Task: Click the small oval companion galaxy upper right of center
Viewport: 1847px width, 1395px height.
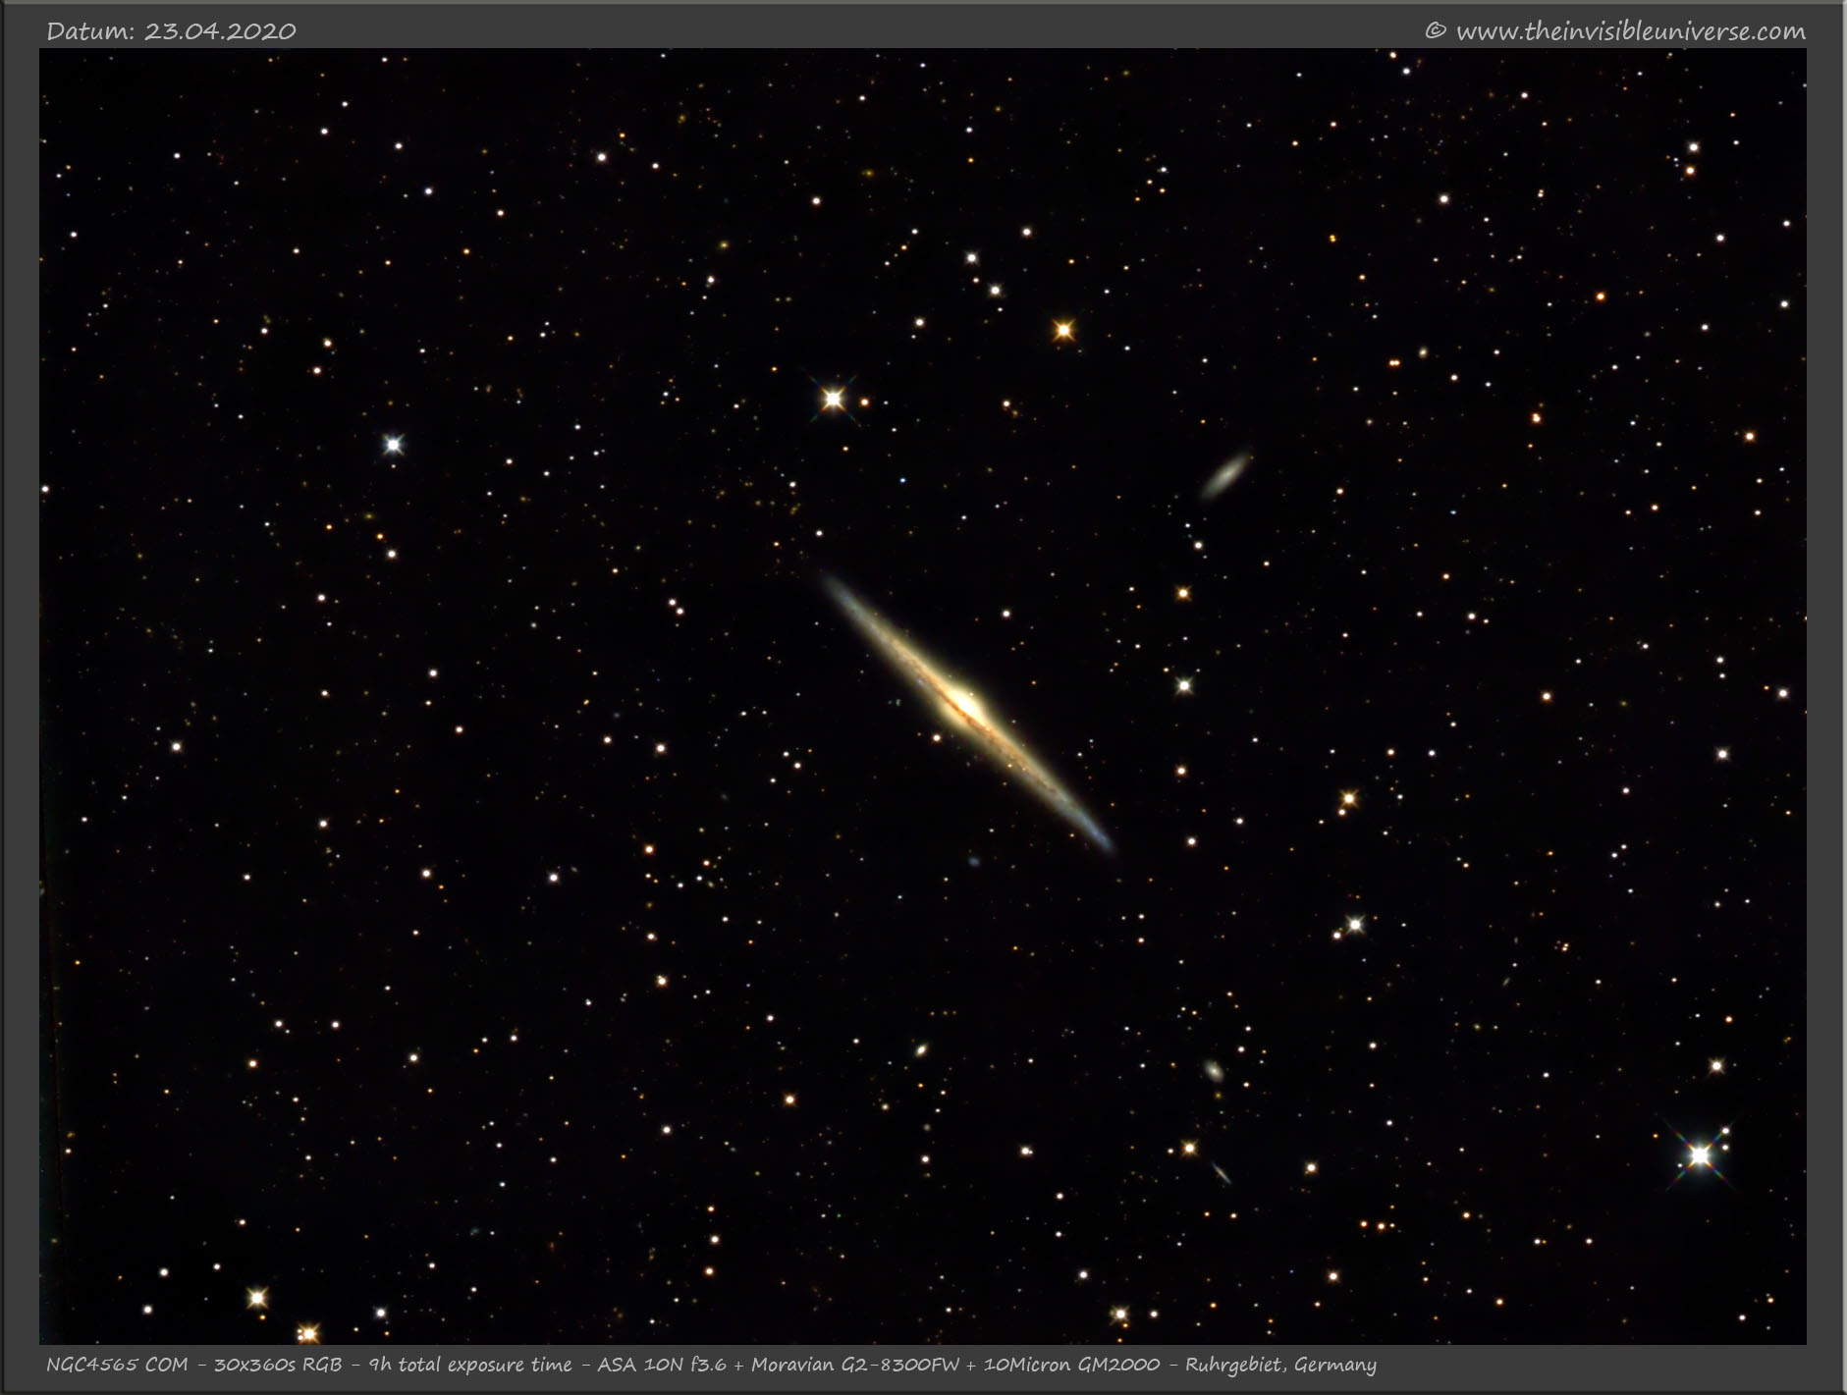Action: coord(1226,473)
